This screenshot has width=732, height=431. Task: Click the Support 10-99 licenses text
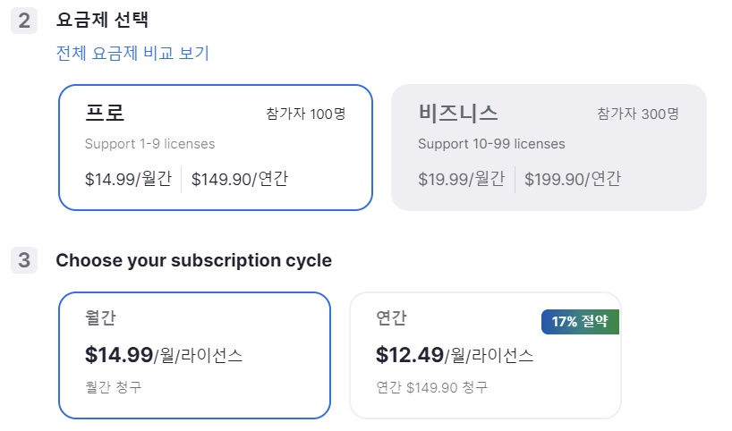click(491, 144)
